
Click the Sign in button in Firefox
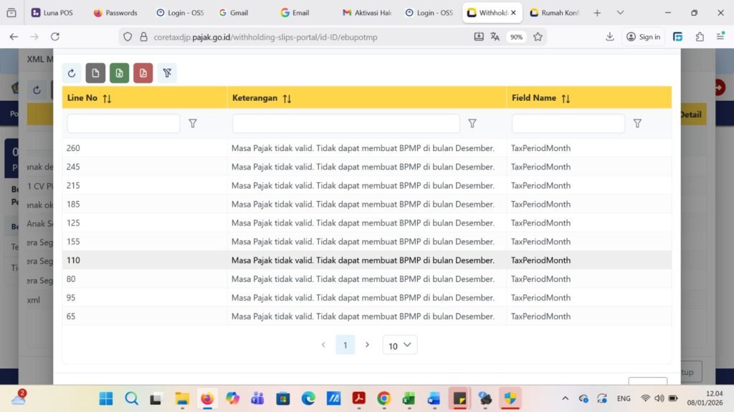(643, 36)
